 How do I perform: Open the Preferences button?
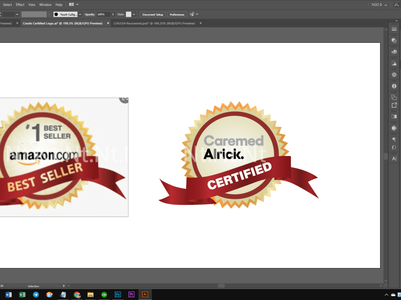point(177,14)
